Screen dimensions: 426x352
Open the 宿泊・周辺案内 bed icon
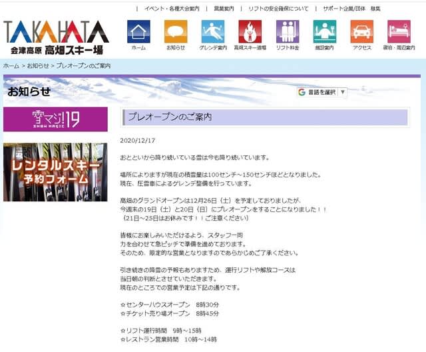pos(399,32)
